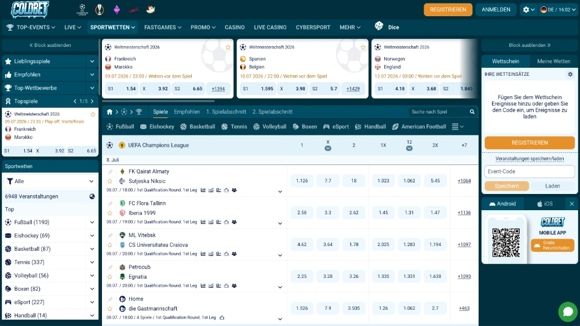This screenshot has height=326, width=580.
Task: Star the Petrocub vs Egnatia match
Action: click(110, 276)
